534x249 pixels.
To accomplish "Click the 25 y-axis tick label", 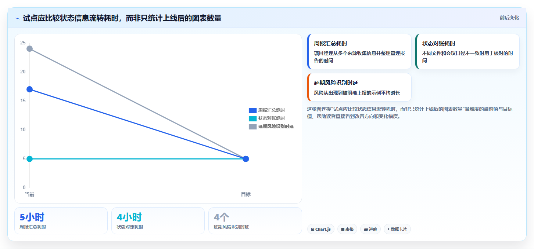I will coord(23,43).
